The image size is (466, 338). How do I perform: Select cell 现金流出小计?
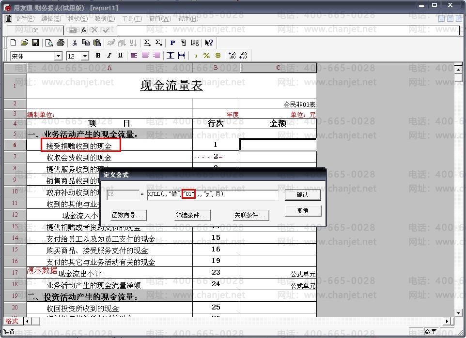(109, 273)
